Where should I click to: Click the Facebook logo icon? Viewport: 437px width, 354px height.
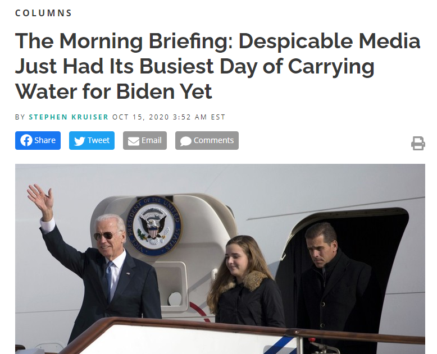[x=26, y=140]
